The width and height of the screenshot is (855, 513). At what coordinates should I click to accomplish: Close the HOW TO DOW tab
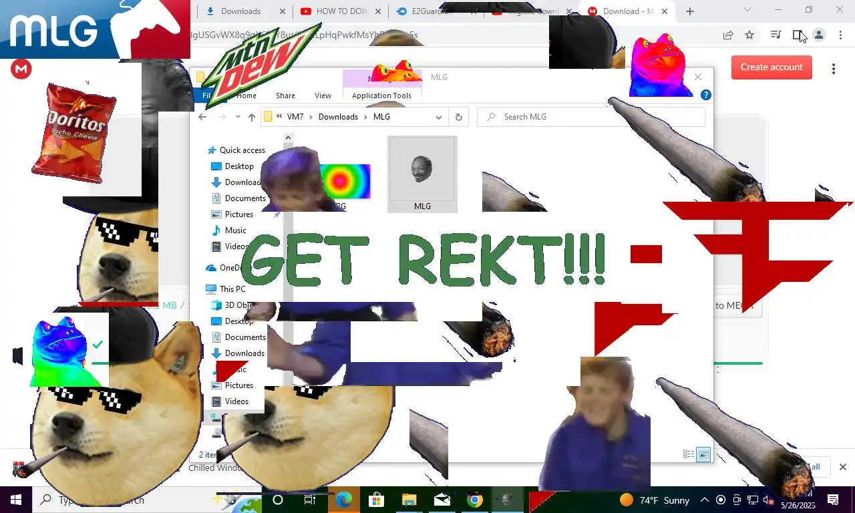[x=378, y=11]
